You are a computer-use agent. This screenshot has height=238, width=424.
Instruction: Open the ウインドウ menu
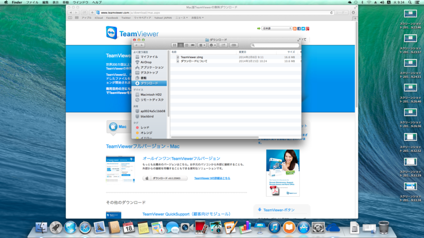click(81, 2)
